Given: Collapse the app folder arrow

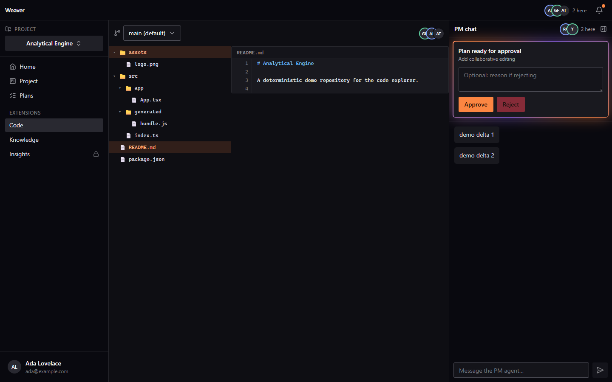Looking at the screenshot, I should coord(120,88).
